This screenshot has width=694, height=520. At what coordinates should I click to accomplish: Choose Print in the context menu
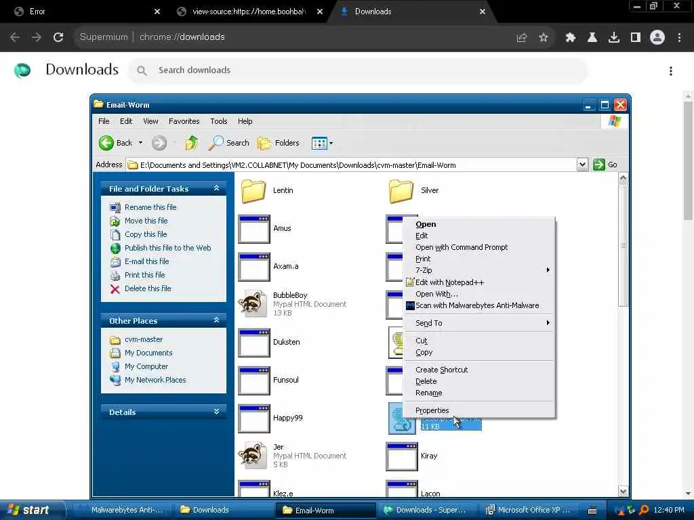click(479, 259)
